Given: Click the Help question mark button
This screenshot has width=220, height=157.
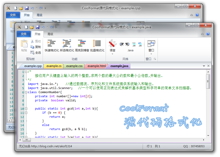Looking at the screenshot, I should click(208, 34).
